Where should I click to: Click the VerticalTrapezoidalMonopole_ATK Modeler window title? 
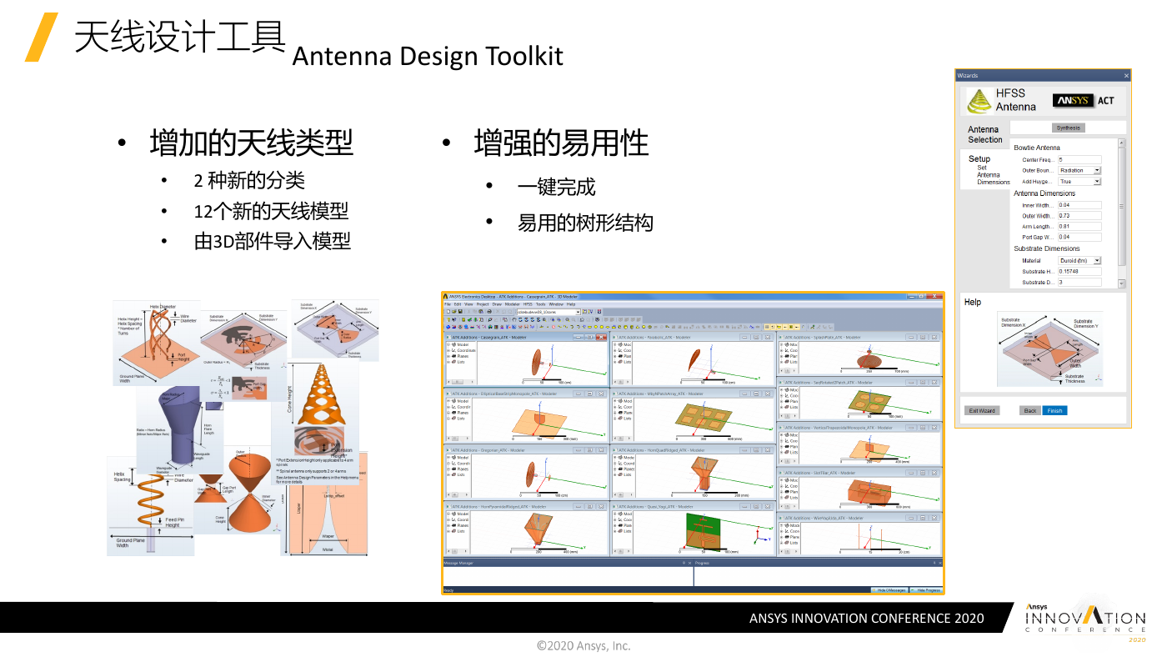click(839, 428)
